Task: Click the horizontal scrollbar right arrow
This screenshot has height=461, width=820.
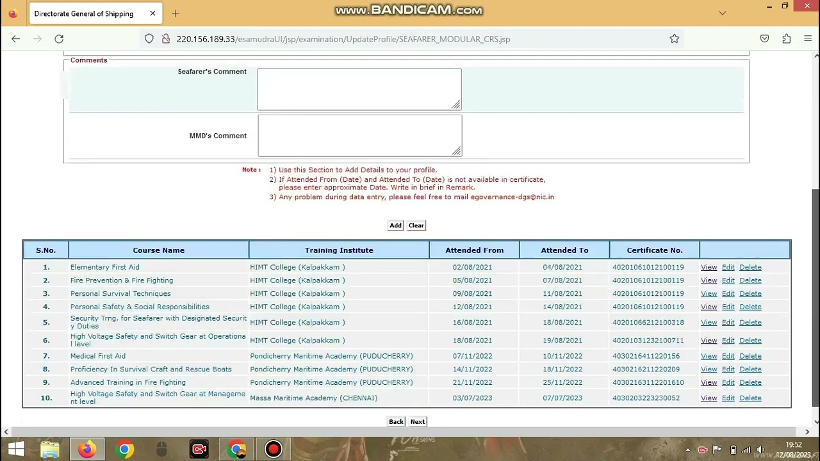Action: click(x=807, y=432)
